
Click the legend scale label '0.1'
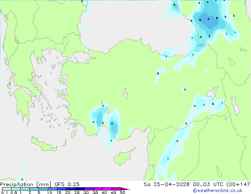[4, 192]
